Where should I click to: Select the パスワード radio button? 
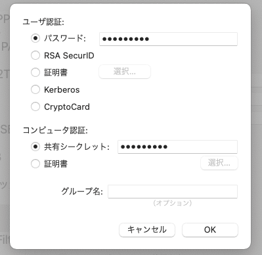[35, 38]
